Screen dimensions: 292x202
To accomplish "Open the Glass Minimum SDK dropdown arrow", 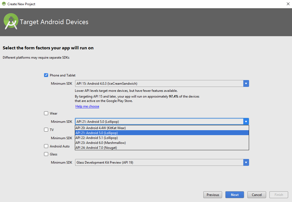I will click(246, 163).
